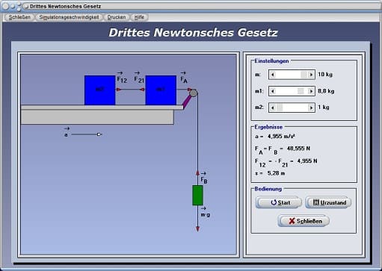The width and height of the screenshot is (382, 271).
Task: Increase mass m2 with right arrow
Action: pos(311,108)
